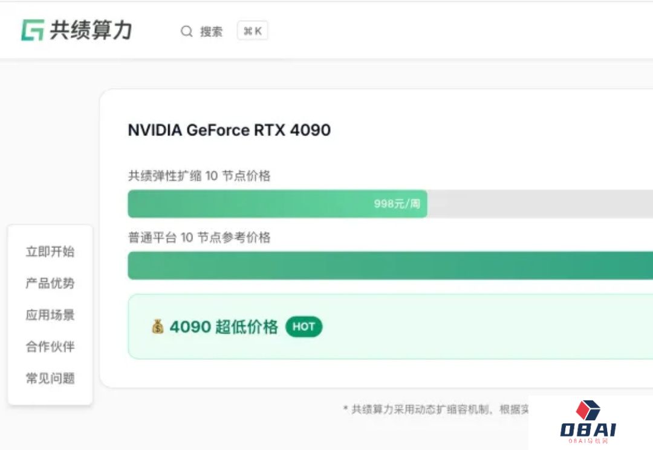Image resolution: width=653 pixels, height=450 pixels.
Task: Click the money bag icon
Action: coord(157,327)
